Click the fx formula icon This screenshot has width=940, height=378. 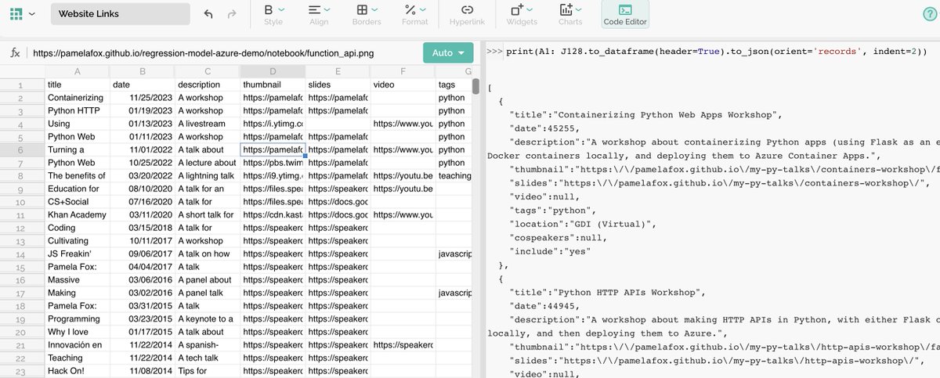point(16,53)
